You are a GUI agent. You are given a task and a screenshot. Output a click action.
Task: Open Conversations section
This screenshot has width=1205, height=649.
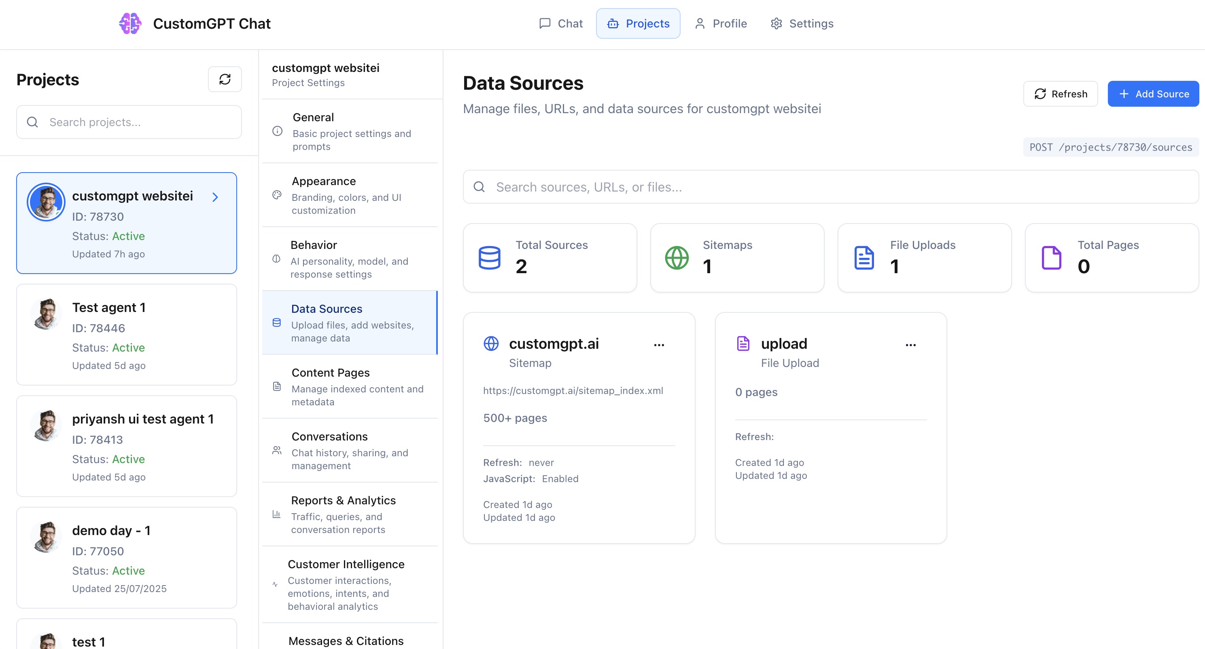pos(350,451)
